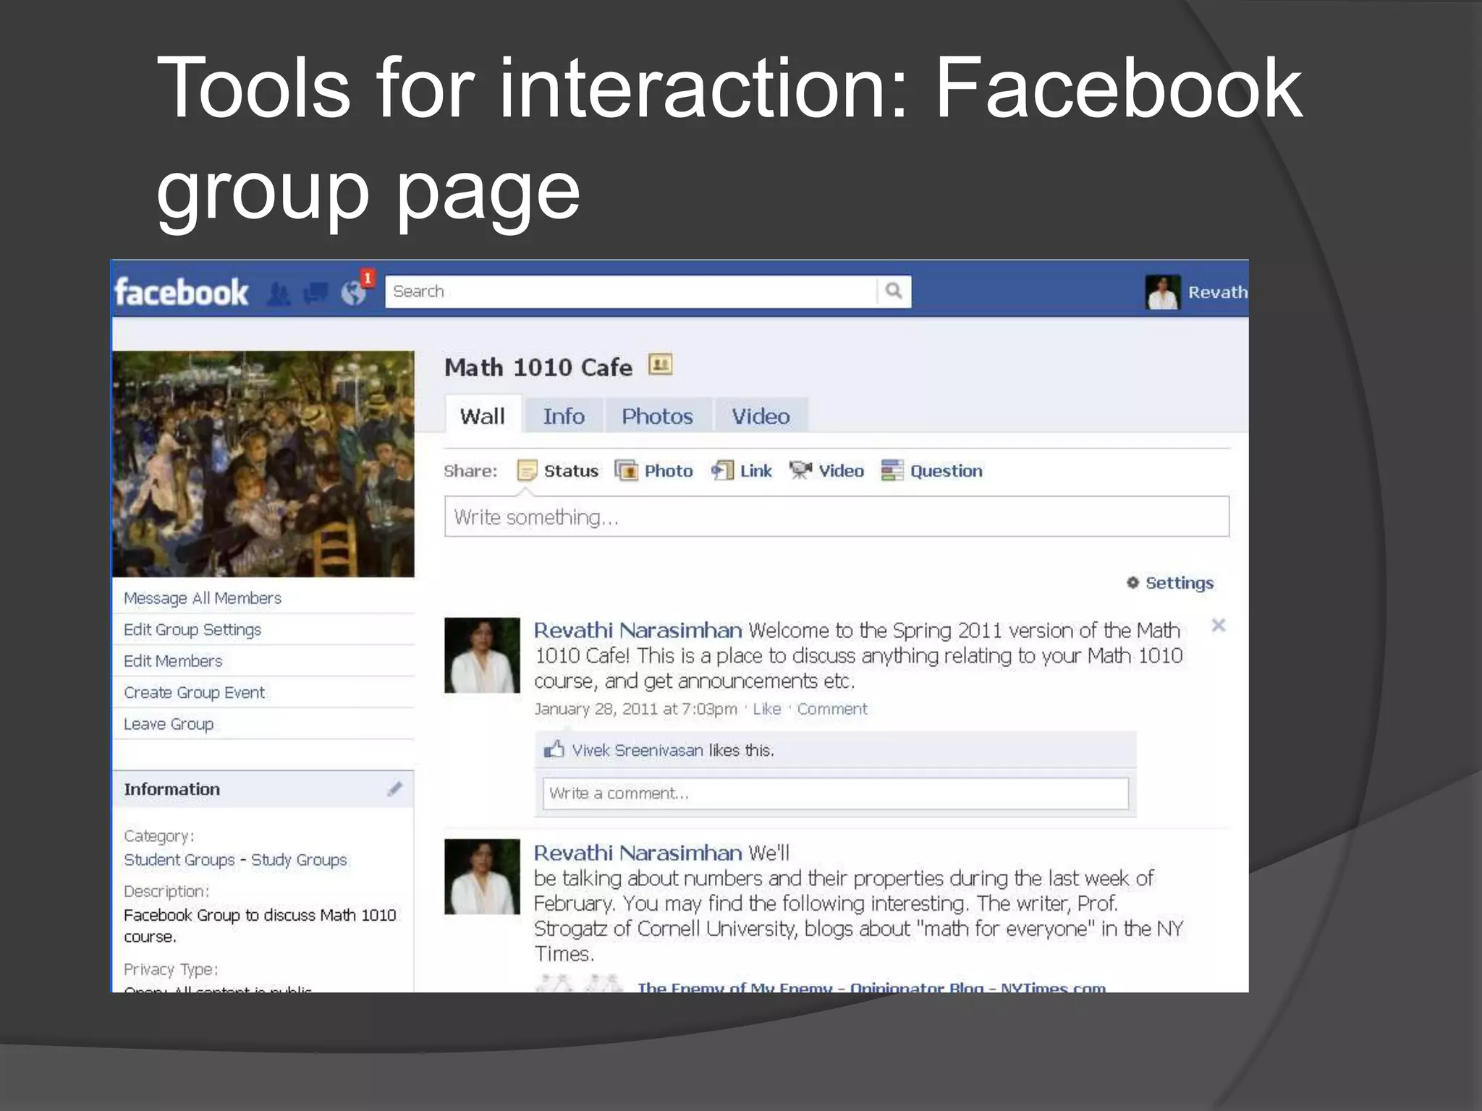1482x1111 pixels.
Task: Open Vivek Sreenivasan's profile link
Action: coord(638,750)
